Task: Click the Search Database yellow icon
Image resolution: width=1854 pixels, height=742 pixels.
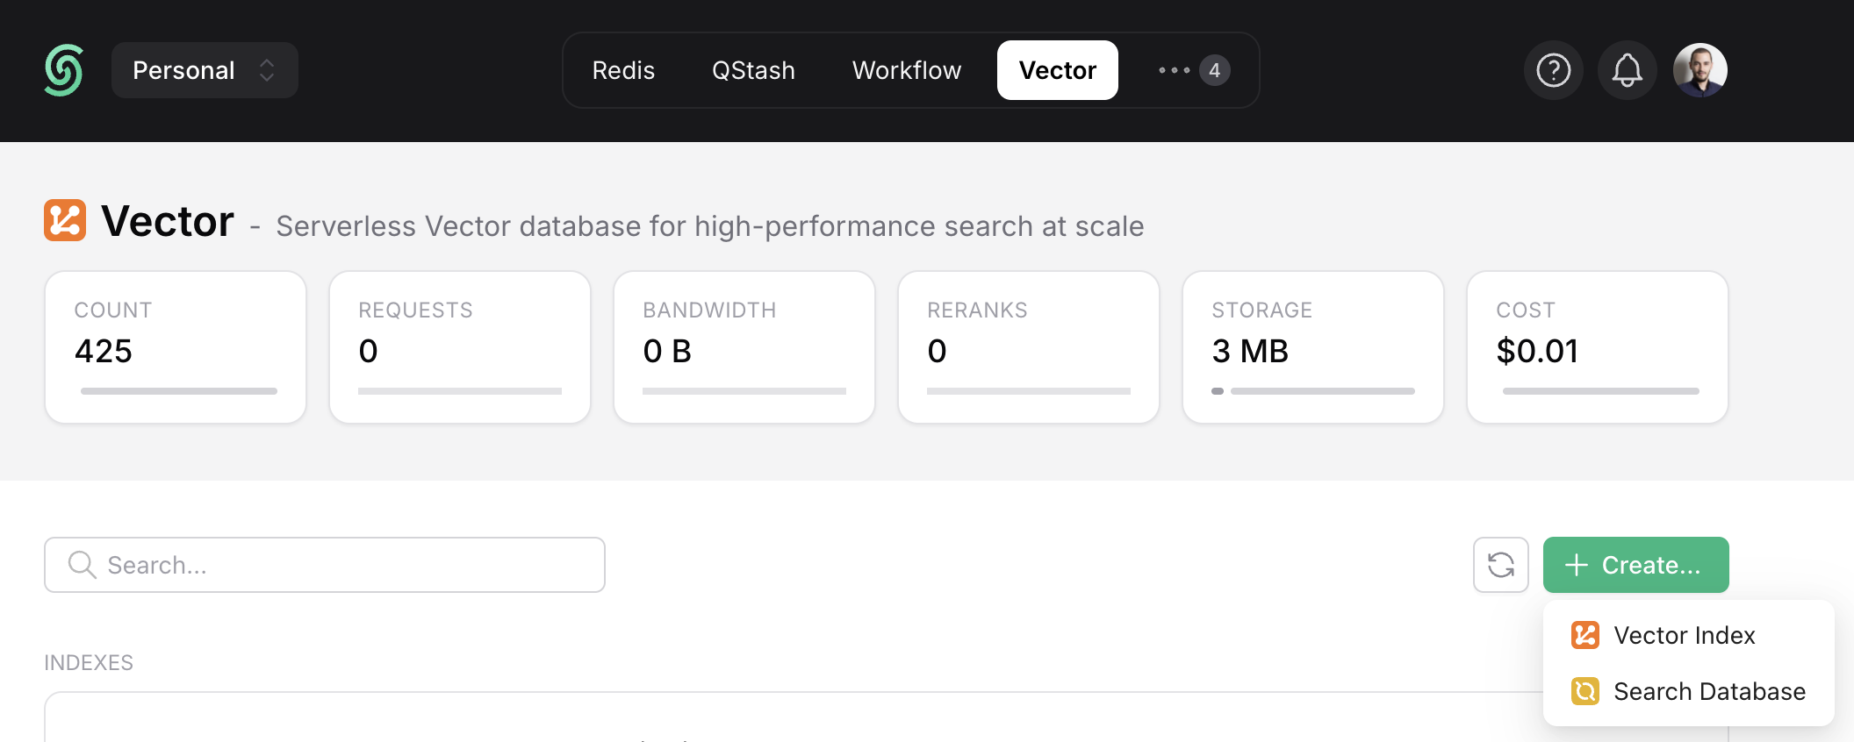Action: click(1585, 691)
